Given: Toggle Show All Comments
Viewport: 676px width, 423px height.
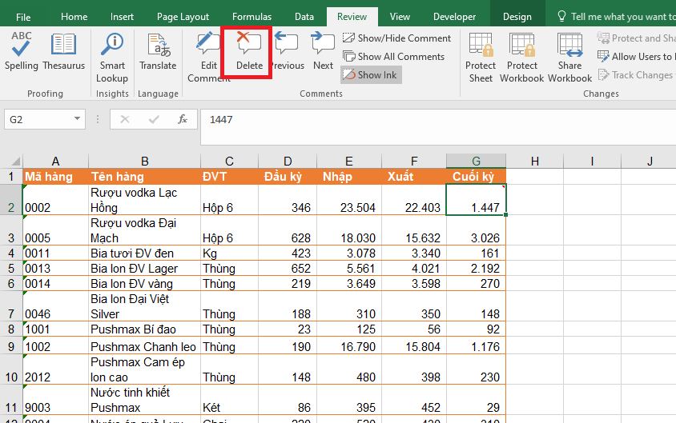Looking at the screenshot, I should click(x=393, y=56).
